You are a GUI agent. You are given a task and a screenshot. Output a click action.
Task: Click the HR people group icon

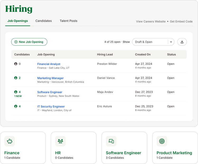pos(60,141)
